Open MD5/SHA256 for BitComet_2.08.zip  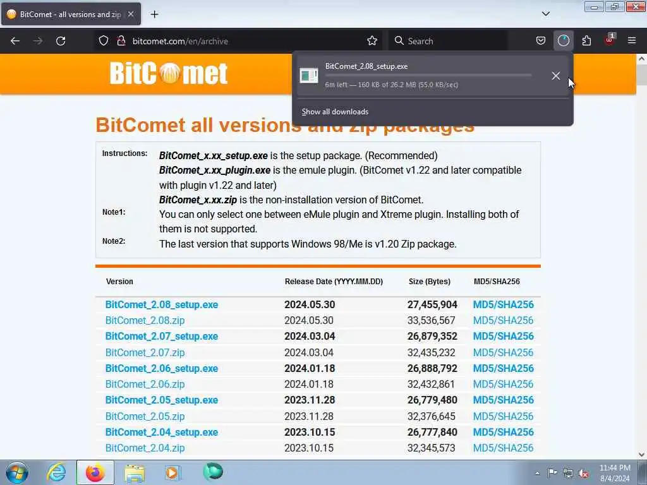coord(504,320)
